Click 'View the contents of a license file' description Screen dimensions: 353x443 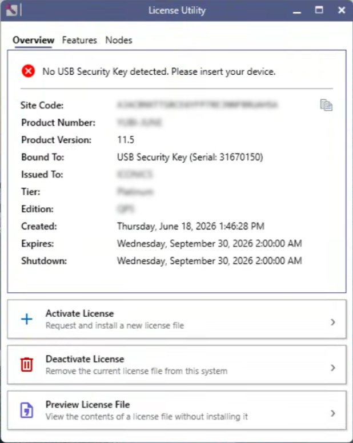point(147,416)
